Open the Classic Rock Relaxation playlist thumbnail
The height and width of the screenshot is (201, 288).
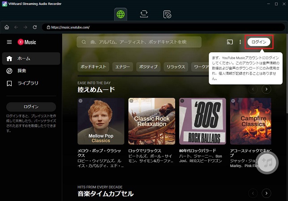pyautogui.click(x=152, y=121)
